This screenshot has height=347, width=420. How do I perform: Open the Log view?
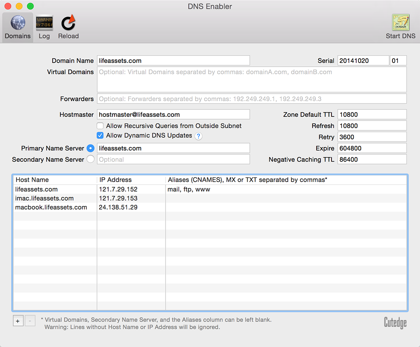[x=44, y=27]
